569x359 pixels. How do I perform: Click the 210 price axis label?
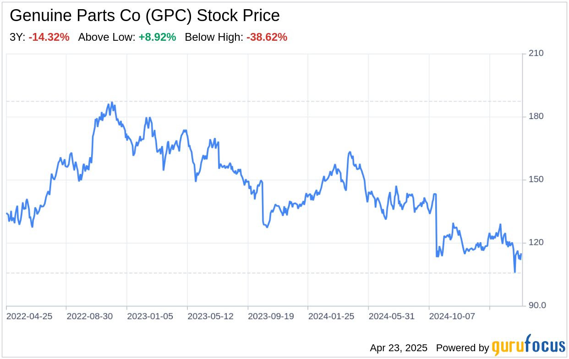pos(536,54)
